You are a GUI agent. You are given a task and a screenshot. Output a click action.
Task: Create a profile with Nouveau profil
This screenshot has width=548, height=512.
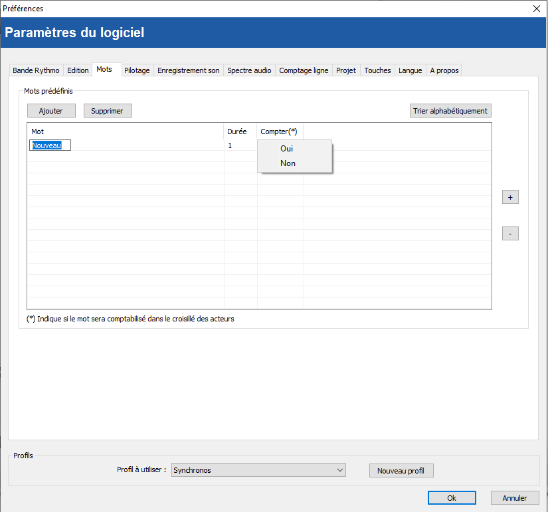tap(401, 471)
